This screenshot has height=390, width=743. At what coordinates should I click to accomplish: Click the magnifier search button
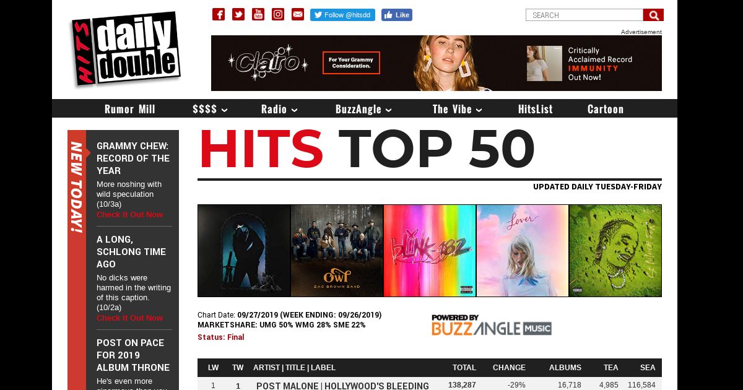(653, 15)
